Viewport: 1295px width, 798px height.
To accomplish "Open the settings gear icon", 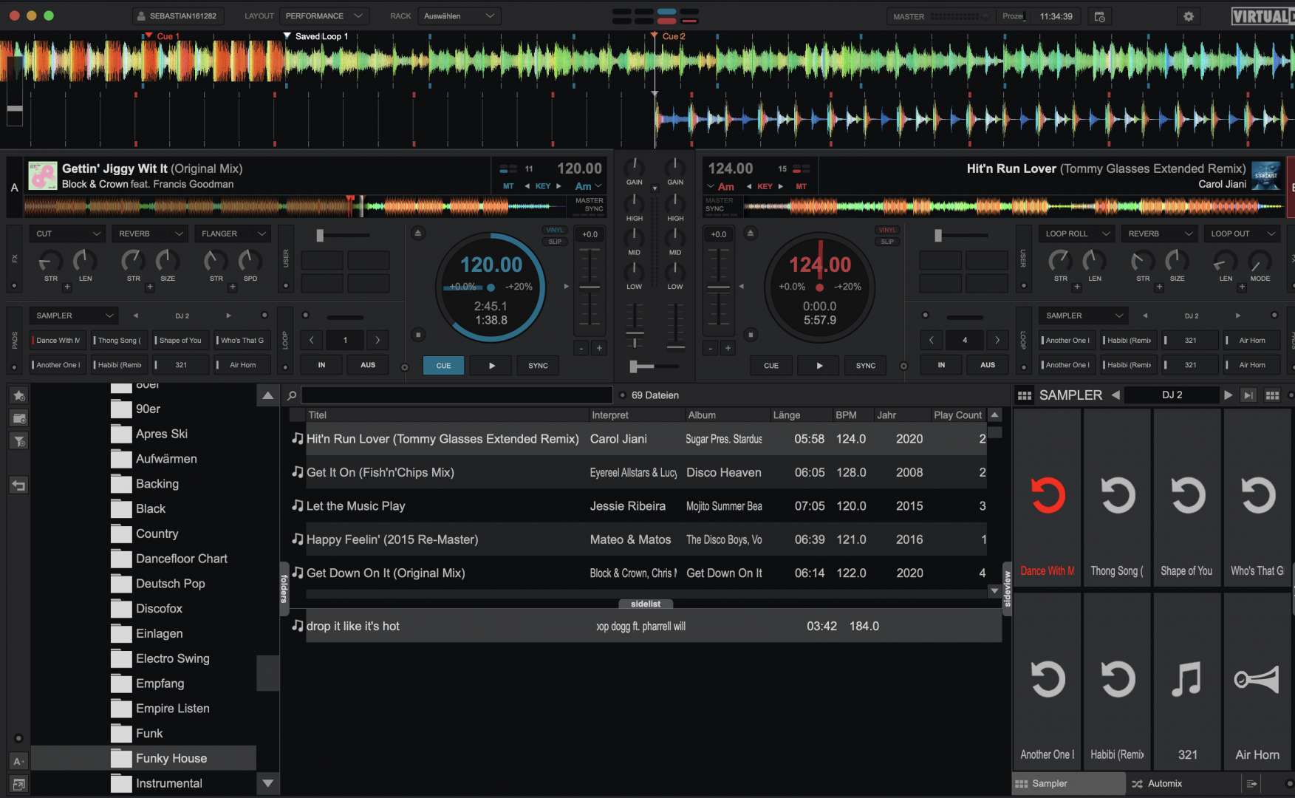I will (1188, 16).
